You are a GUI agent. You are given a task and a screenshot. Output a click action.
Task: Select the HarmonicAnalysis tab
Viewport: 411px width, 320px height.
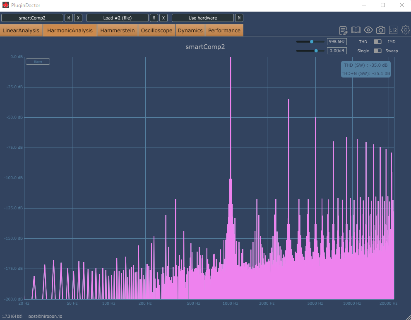point(70,30)
